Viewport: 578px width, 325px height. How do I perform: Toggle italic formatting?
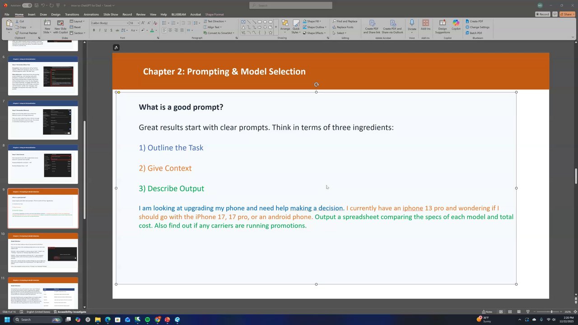click(100, 30)
